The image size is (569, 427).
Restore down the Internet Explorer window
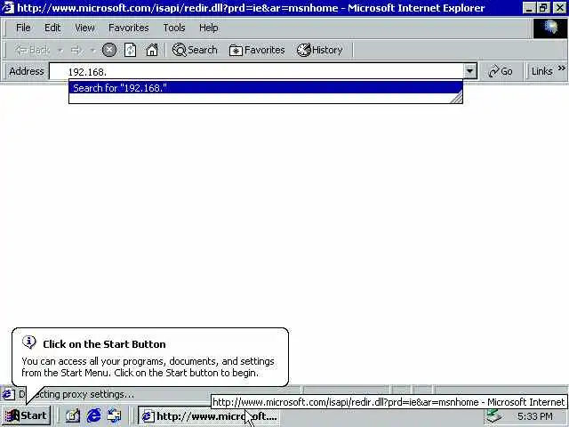pos(543,8)
